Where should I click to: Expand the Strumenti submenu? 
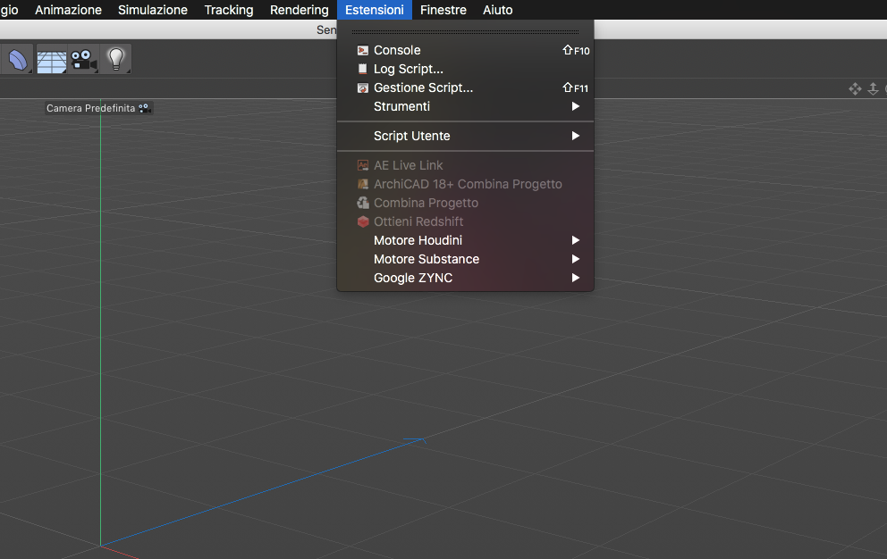[465, 106]
